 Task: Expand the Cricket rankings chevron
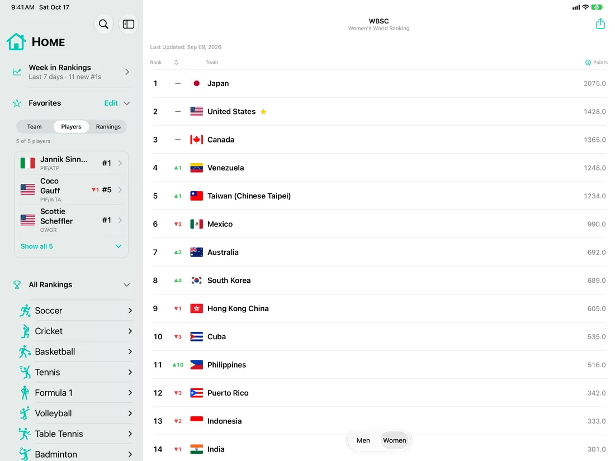click(130, 331)
